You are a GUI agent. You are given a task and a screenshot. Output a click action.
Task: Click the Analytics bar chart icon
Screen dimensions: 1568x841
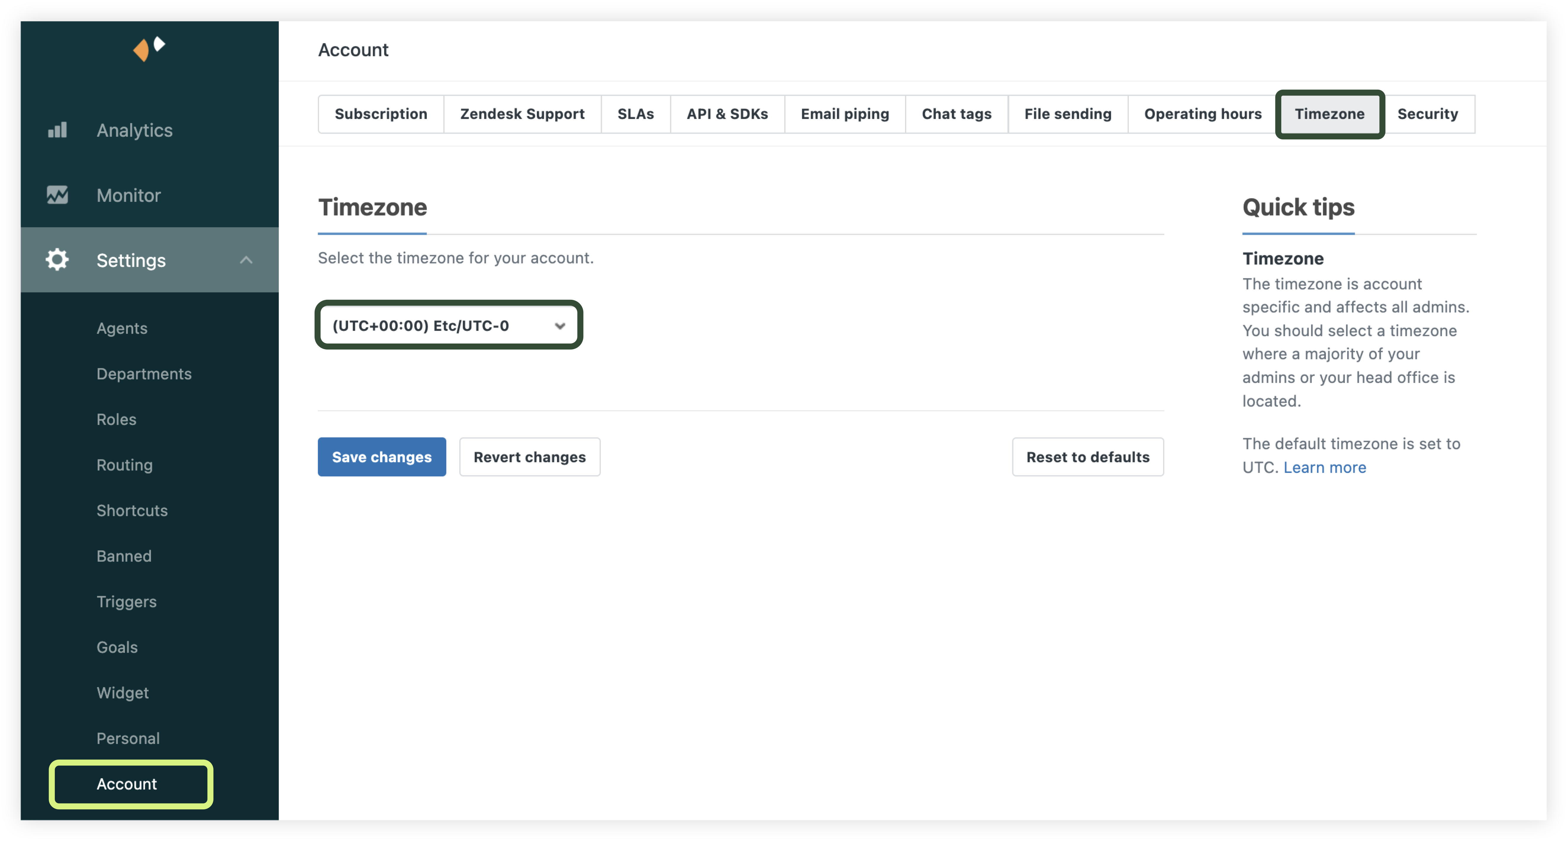[x=57, y=130]
